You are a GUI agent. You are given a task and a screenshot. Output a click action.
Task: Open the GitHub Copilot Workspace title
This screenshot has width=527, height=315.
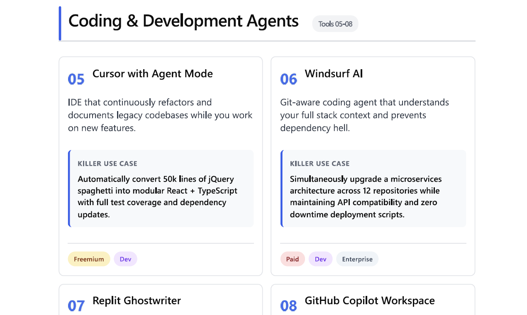(370, 300)
